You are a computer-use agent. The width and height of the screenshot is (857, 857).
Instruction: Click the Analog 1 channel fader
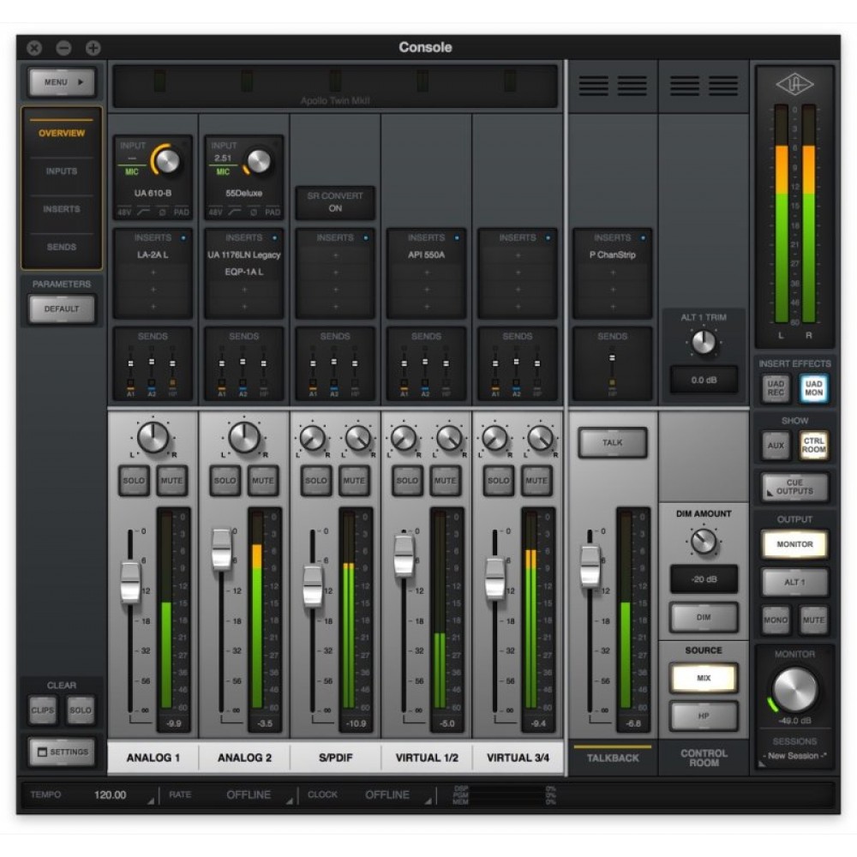[130, 583]
